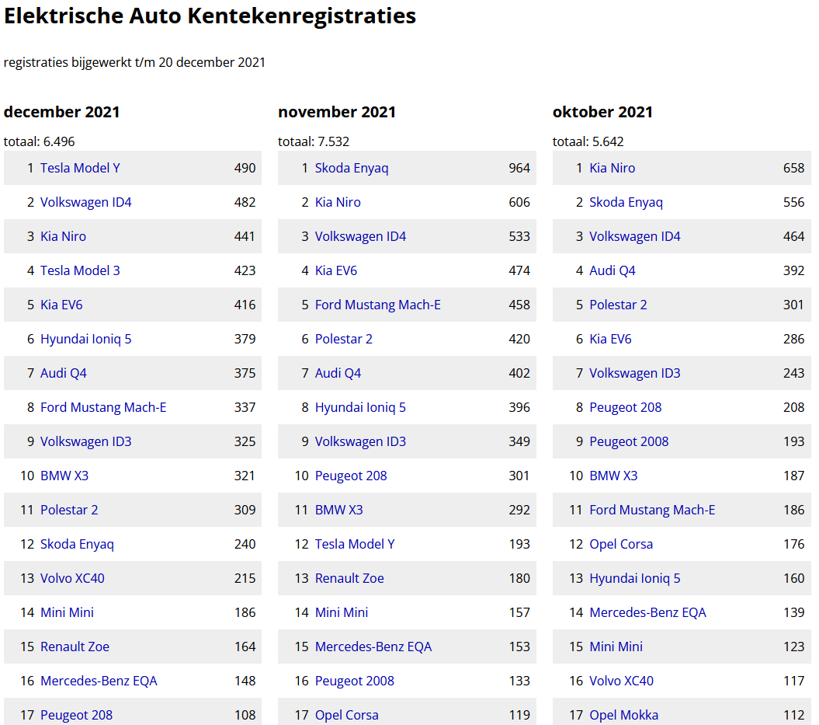Screen dimensions: 819x725
Task: Select Ford Mustang Mach-E in december 2021 list
Action: [103, 407]
